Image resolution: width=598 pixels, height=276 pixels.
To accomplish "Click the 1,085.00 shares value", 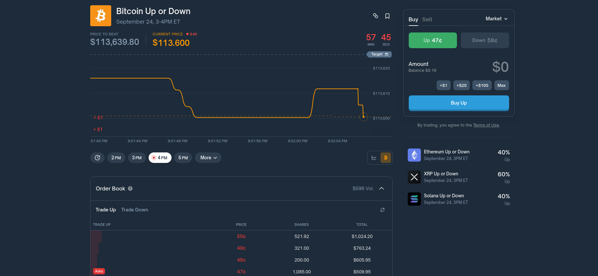I will (x=302, y=272).
